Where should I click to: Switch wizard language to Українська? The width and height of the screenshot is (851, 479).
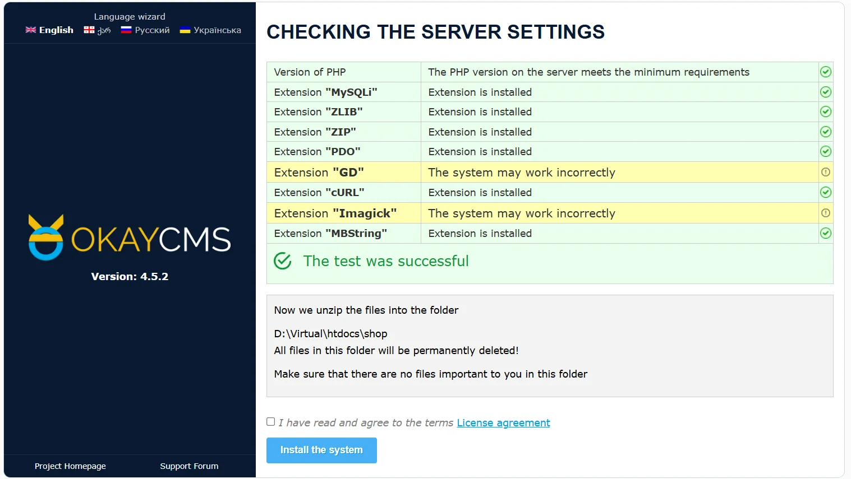coord(210,30)
